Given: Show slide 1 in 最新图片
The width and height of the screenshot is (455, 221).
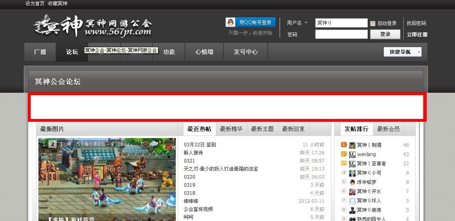Looking at the screenshot, I should (x=44, y=144).
